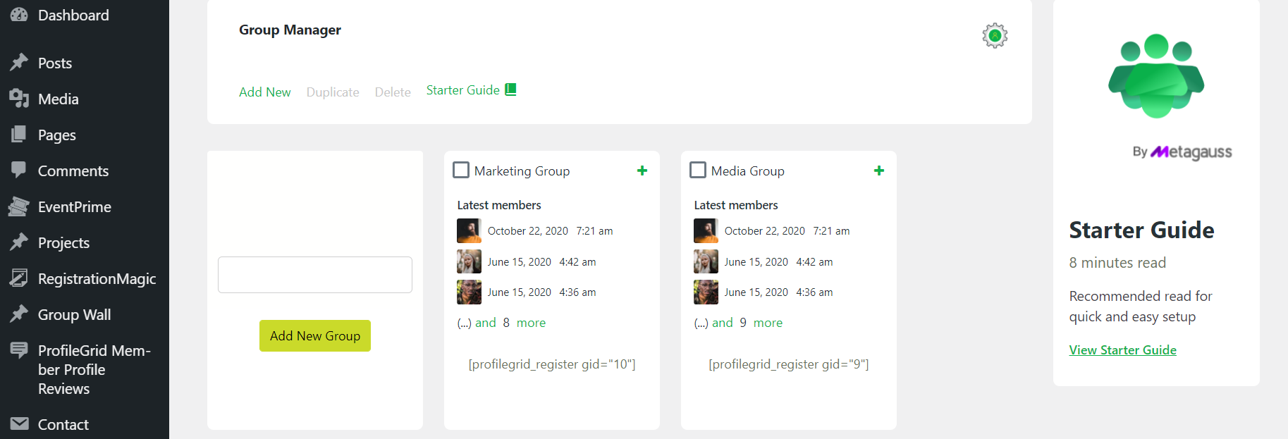Click the Dashboard palette icon in sidebar

click(19, 15)
